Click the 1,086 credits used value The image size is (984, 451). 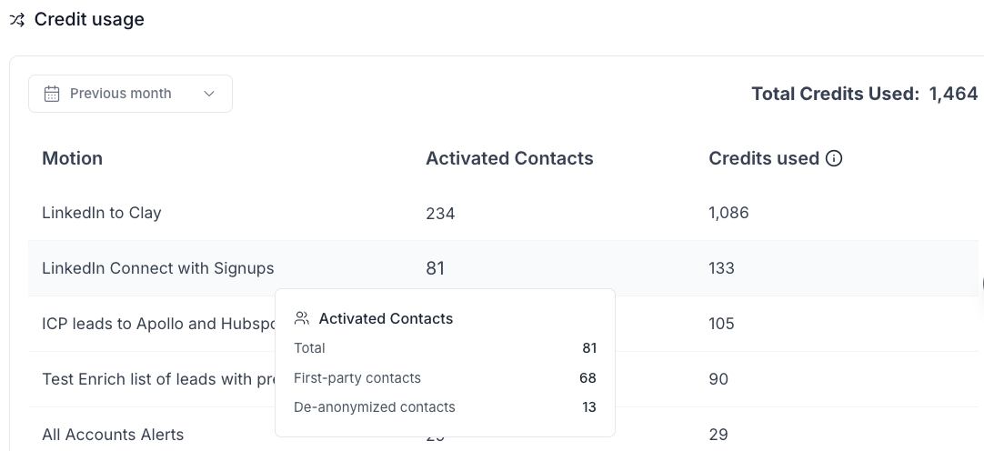tap(728, 213)
